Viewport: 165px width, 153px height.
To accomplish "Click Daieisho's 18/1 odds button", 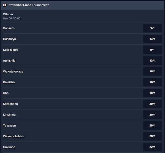I will pyautogui.click(x=152, y=82).
